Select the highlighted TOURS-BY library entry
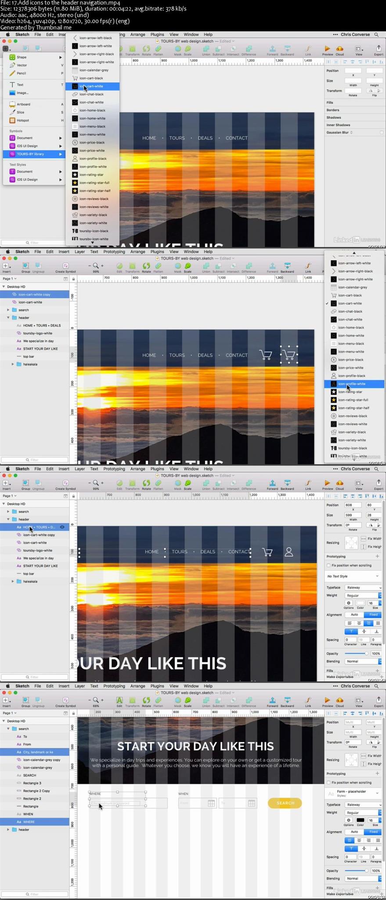 34,154
